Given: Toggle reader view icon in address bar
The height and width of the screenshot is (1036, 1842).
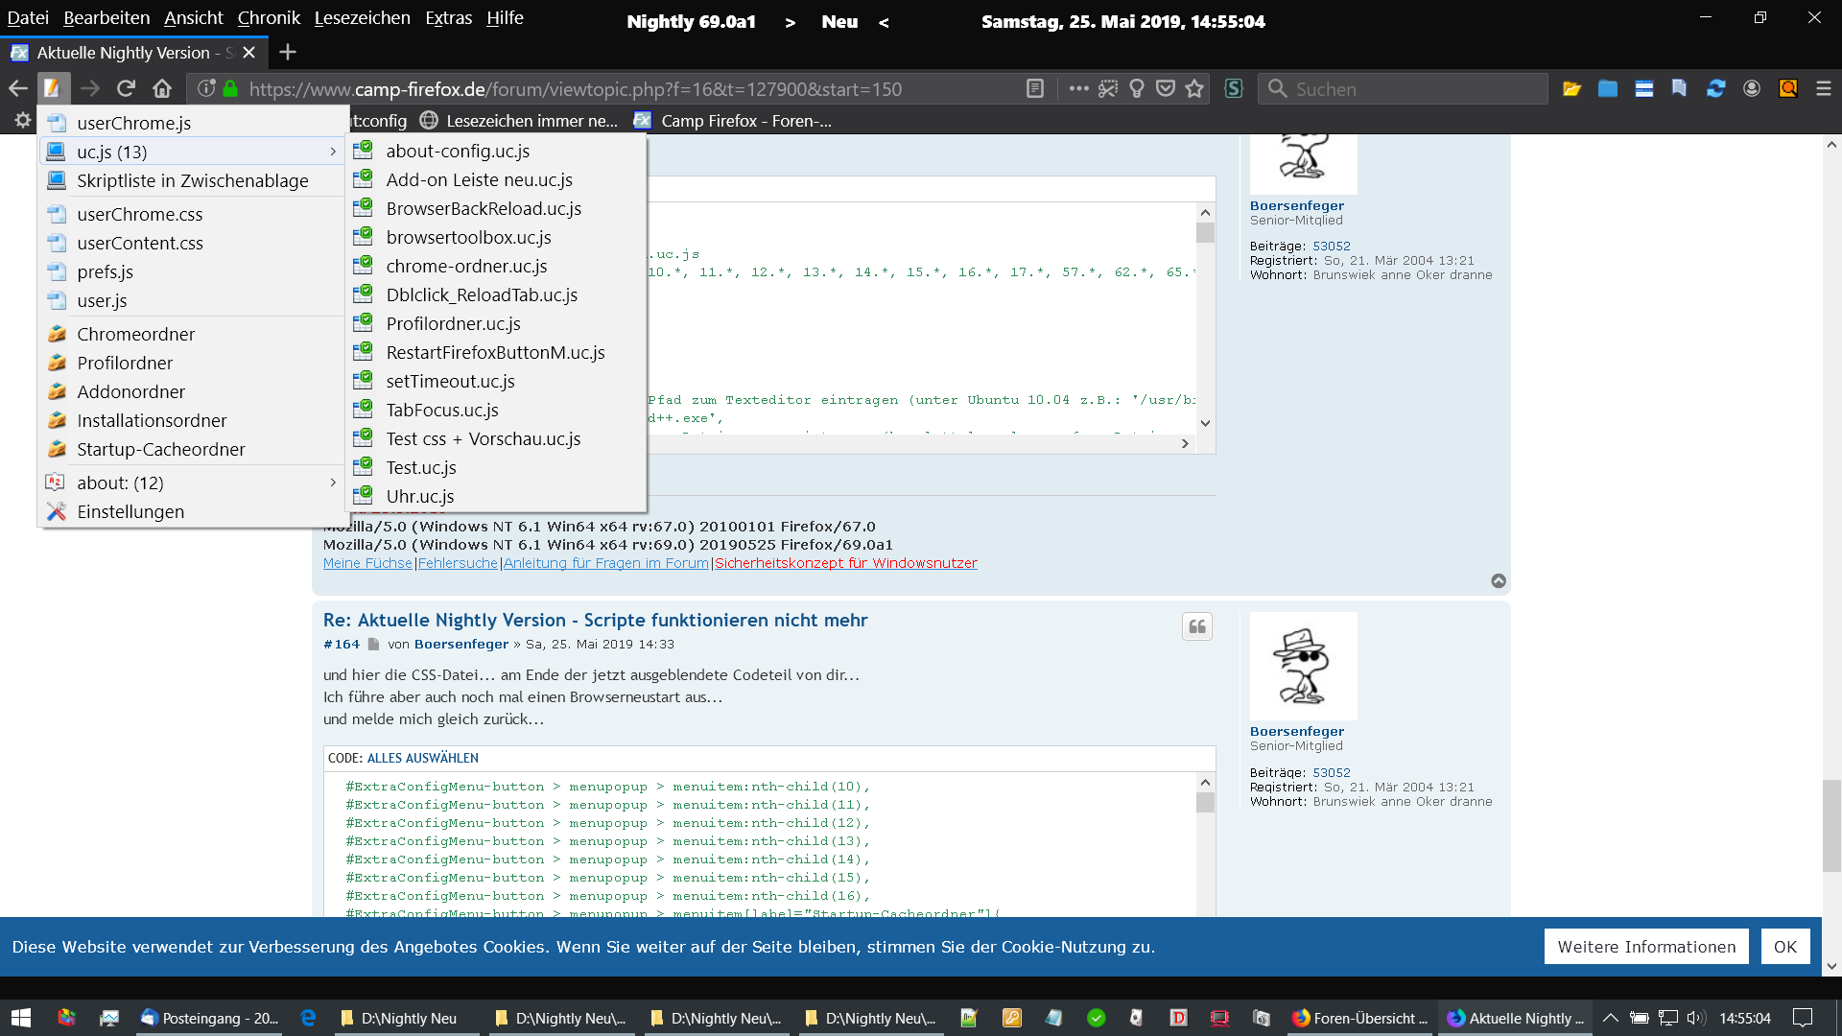Looking at the screenshot, I should click(1034, 89).
